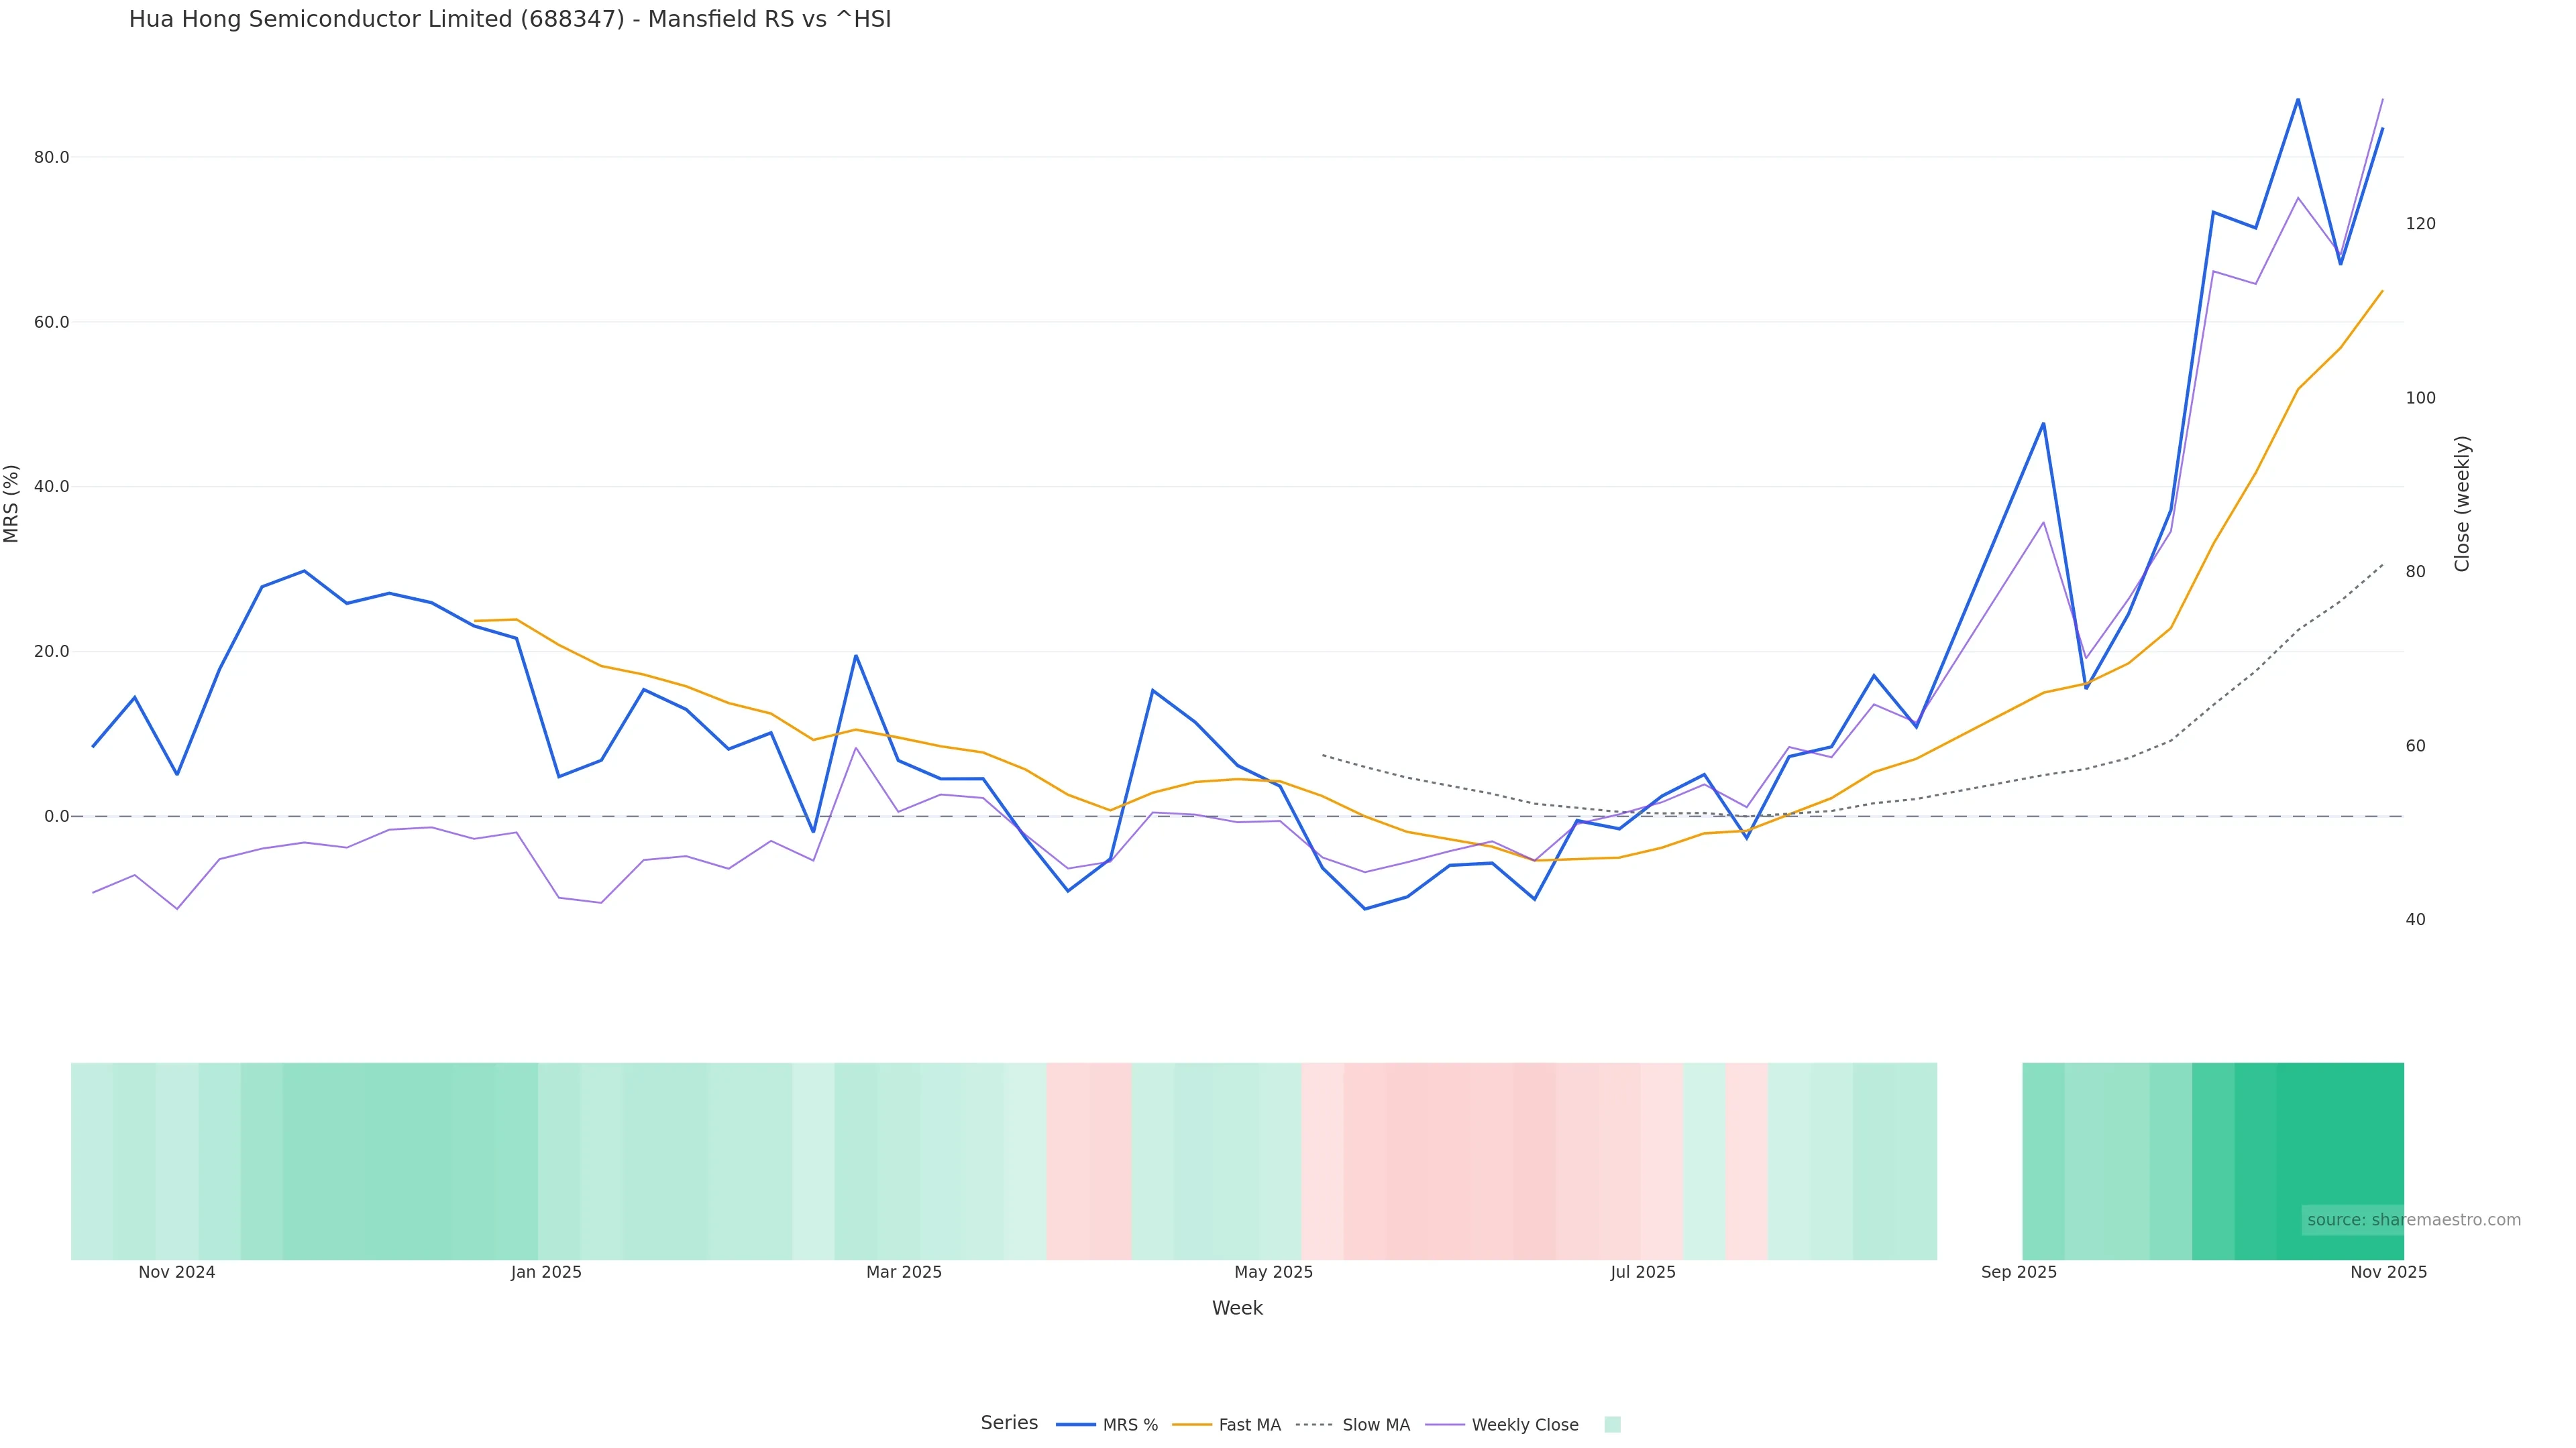Click the "Nov 2024" x-axis tick label
This screenshot has width=2576, height=1448.
click(177, 1272)
